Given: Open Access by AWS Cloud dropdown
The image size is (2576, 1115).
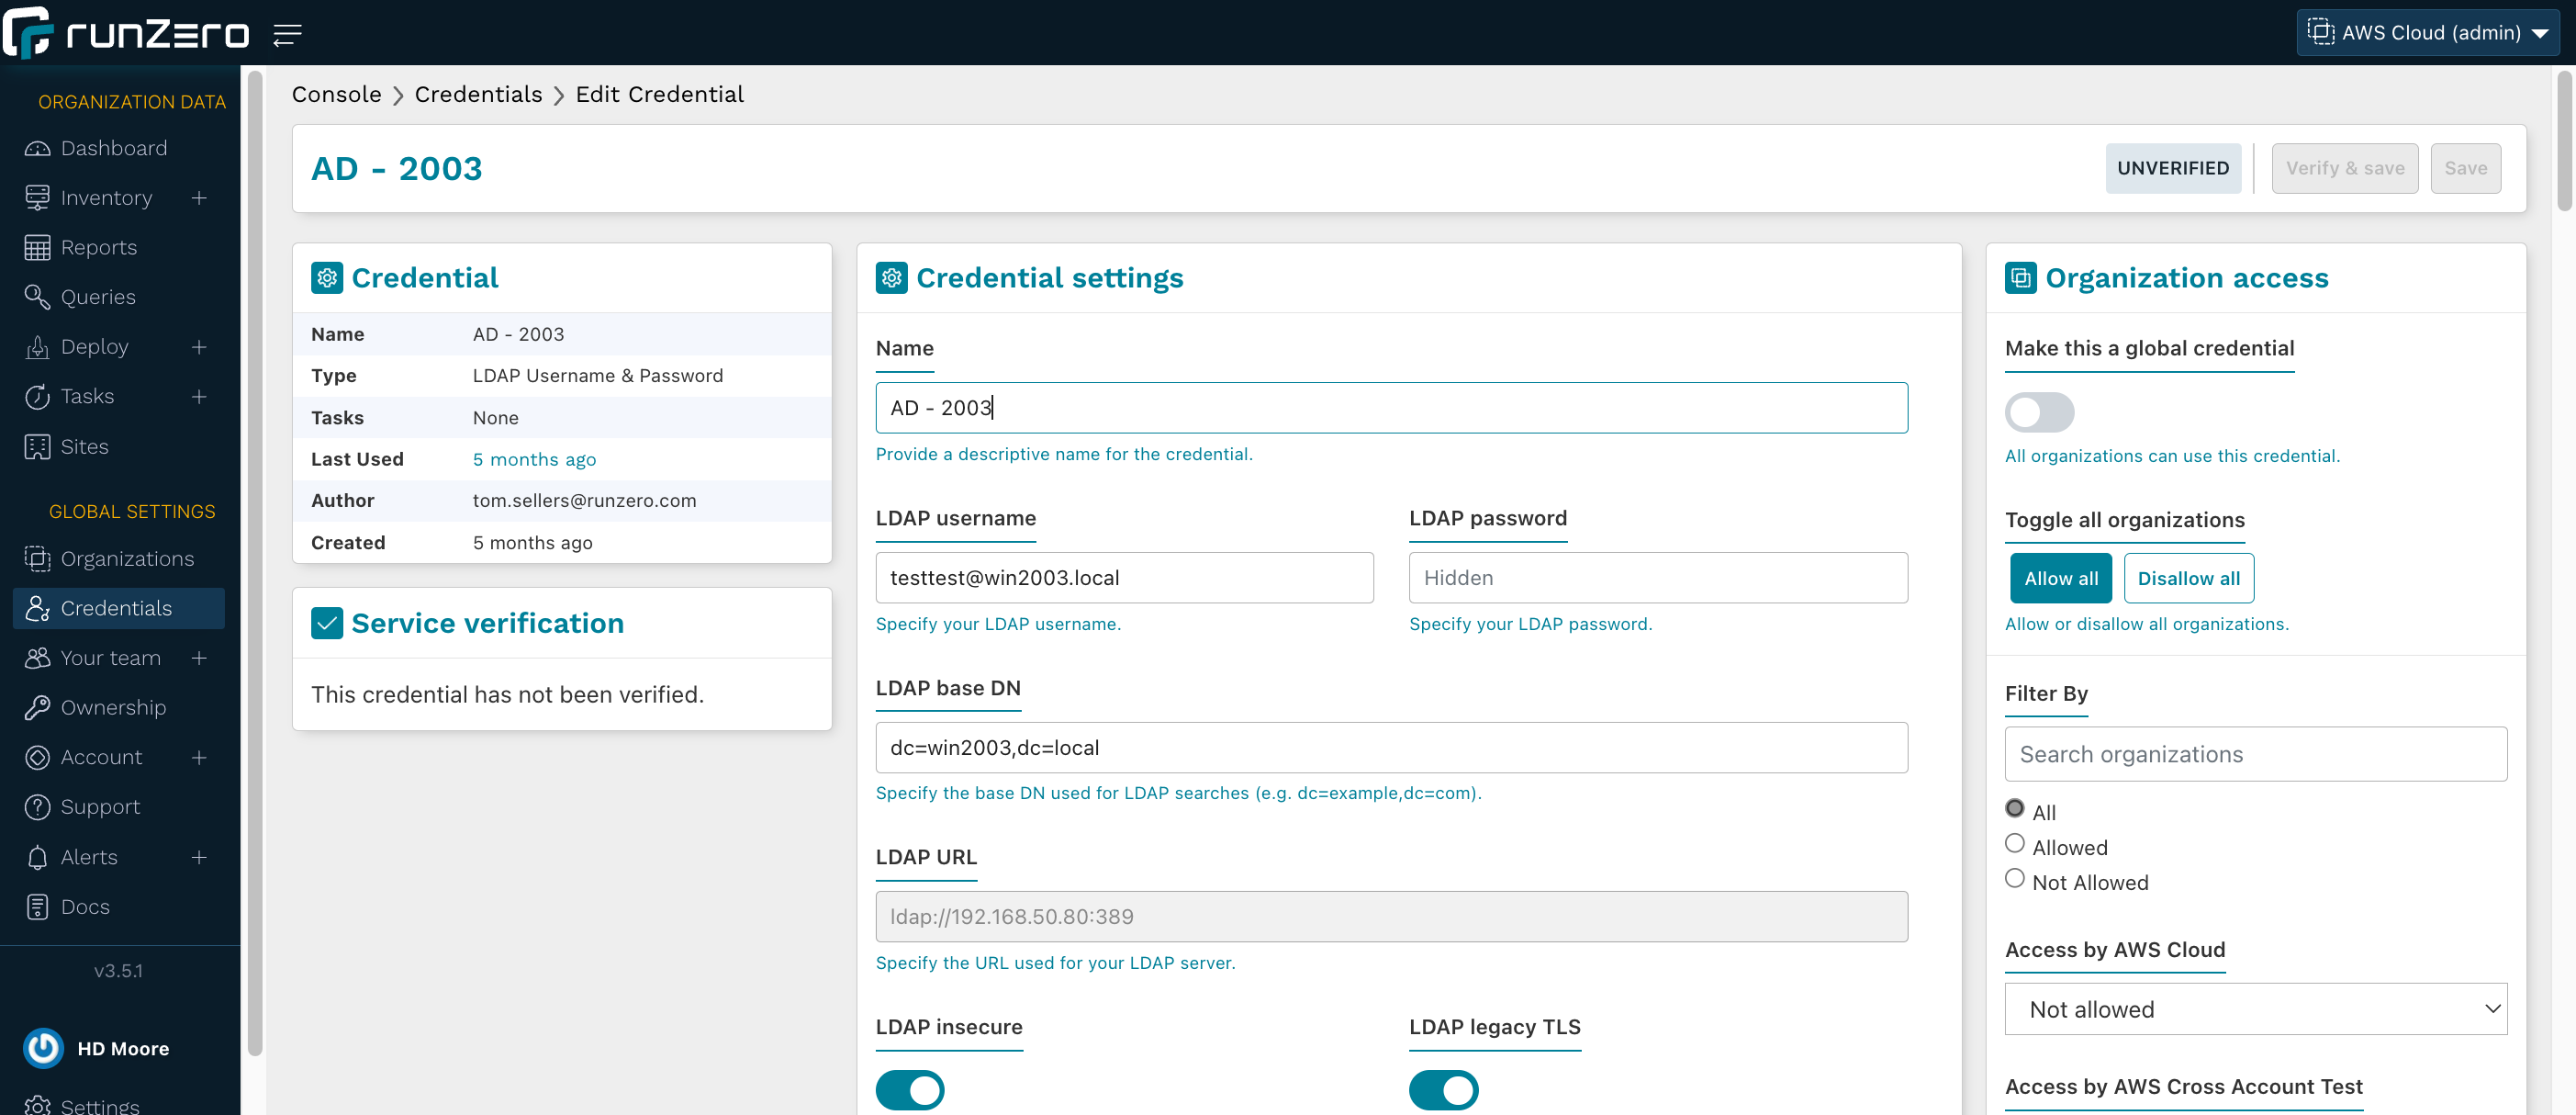Looking at the screenshot, I should [2255, 1008].
